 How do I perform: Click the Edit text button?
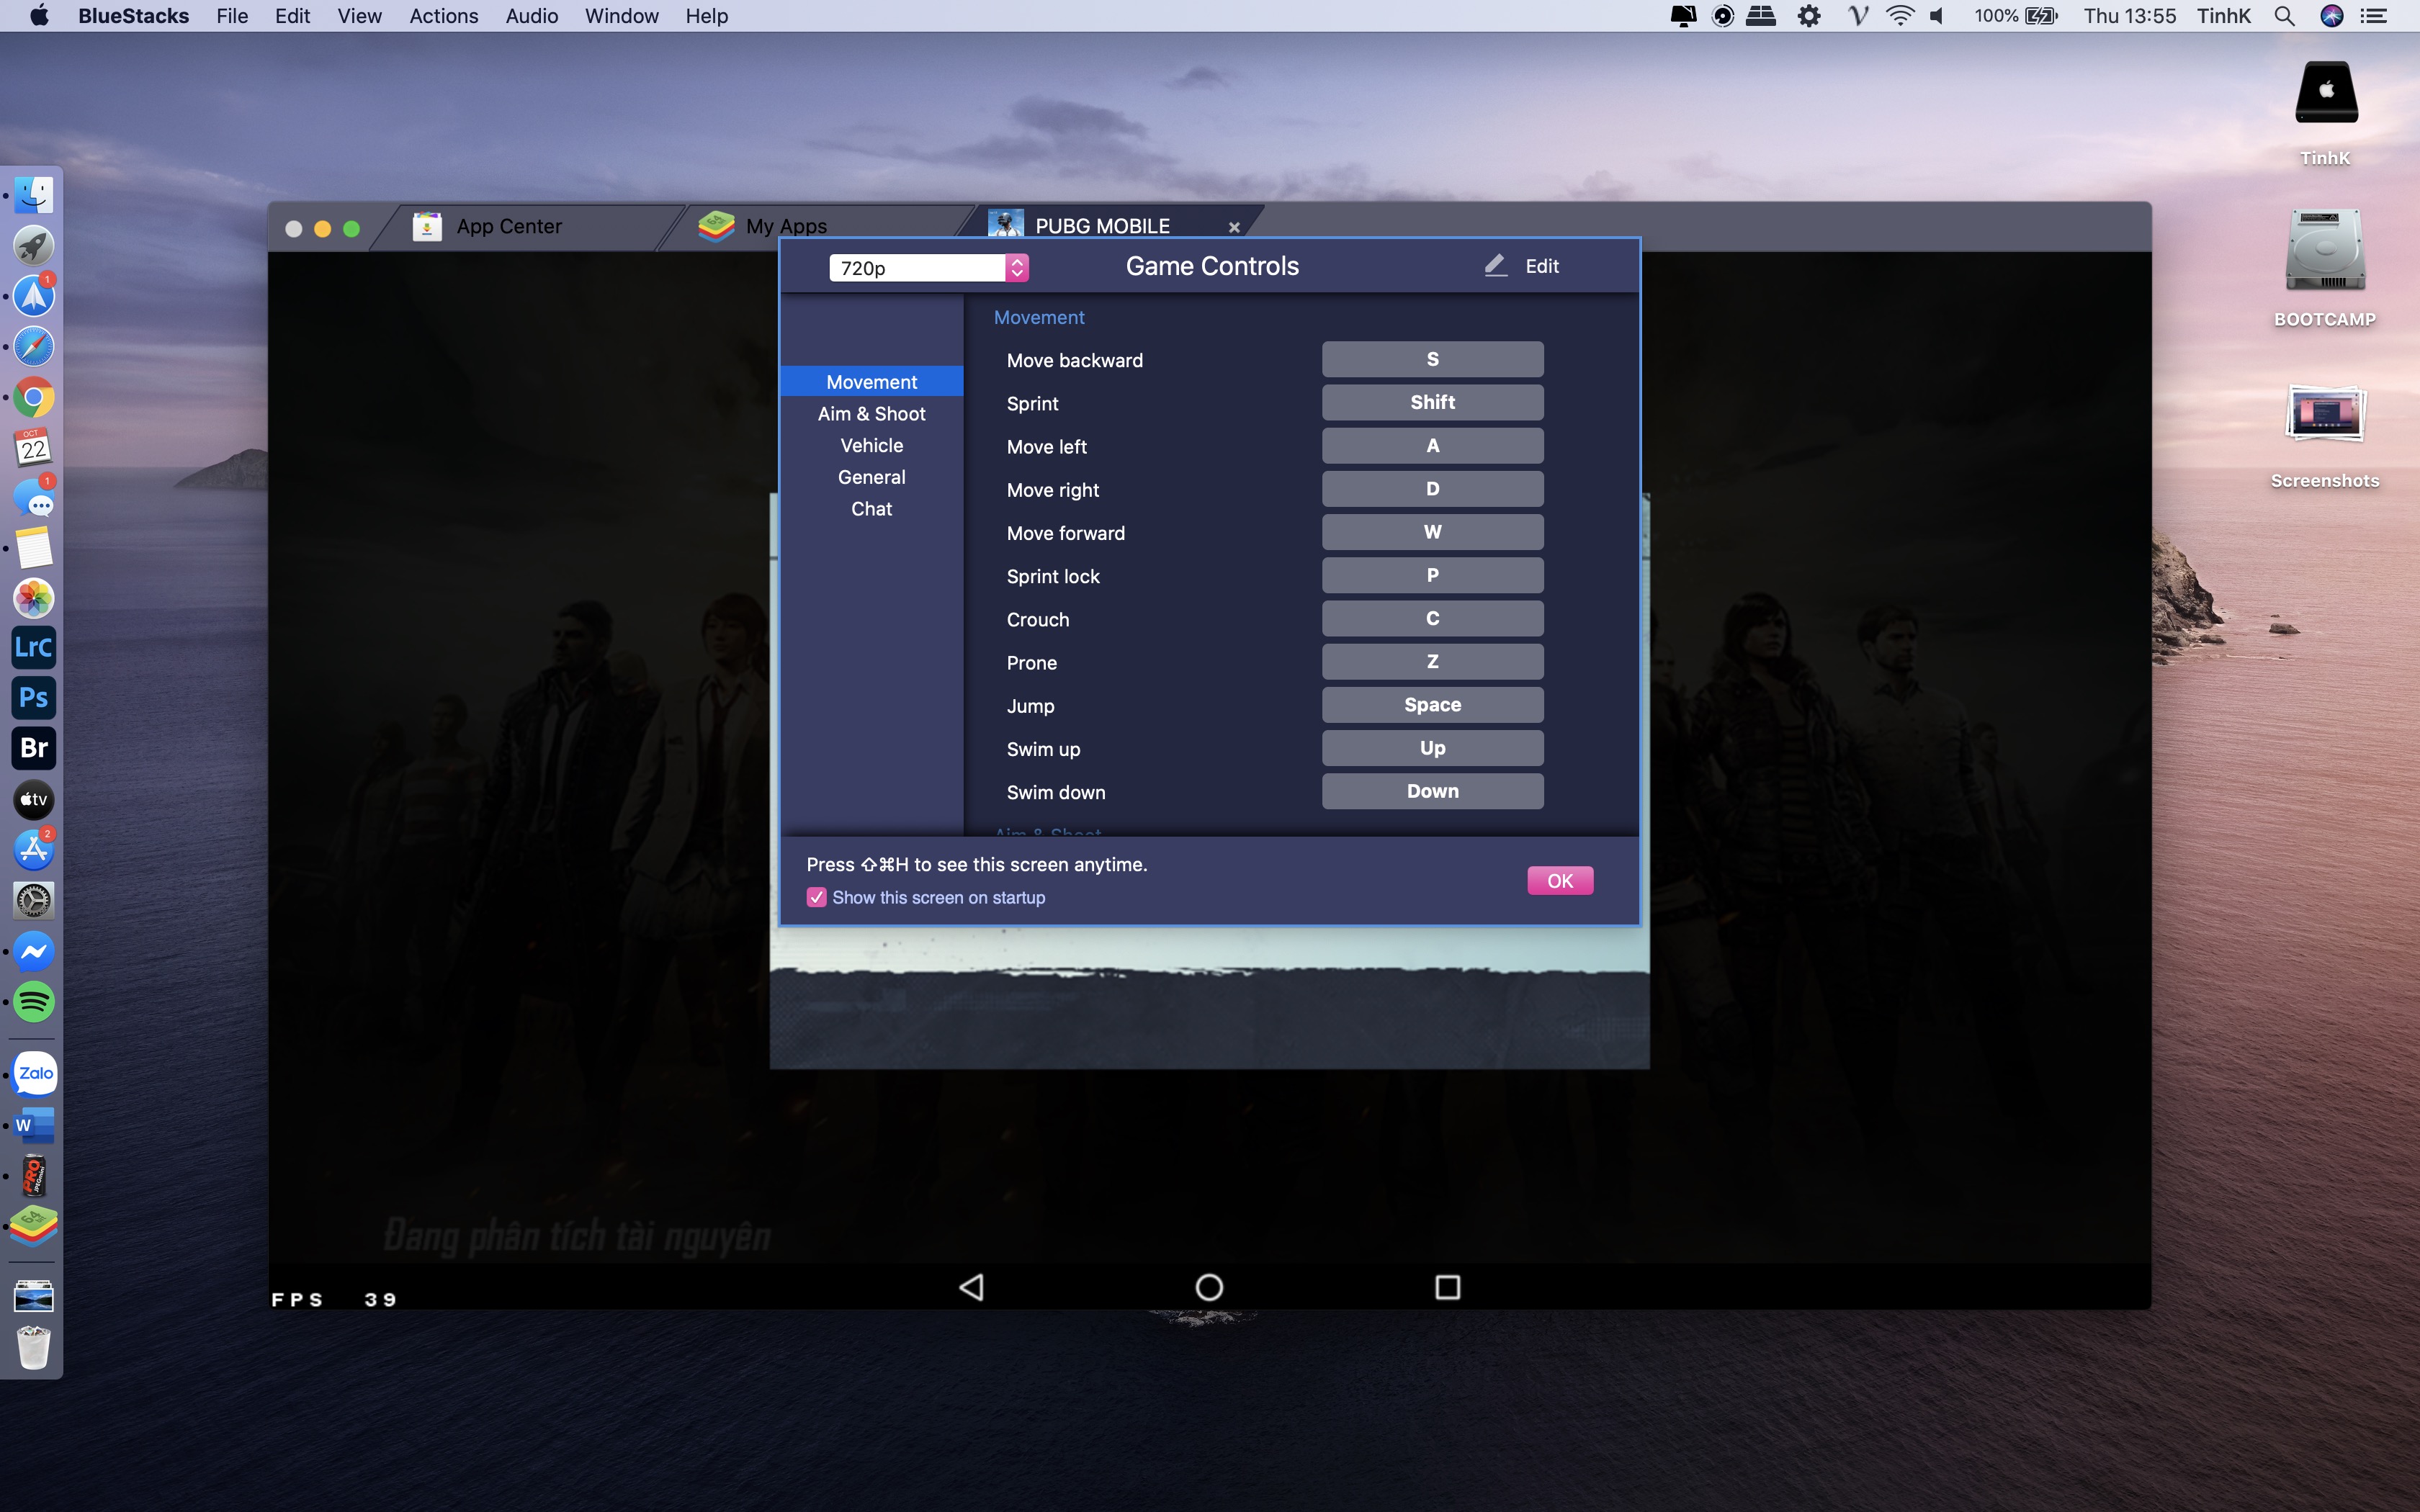point(1541,266)
